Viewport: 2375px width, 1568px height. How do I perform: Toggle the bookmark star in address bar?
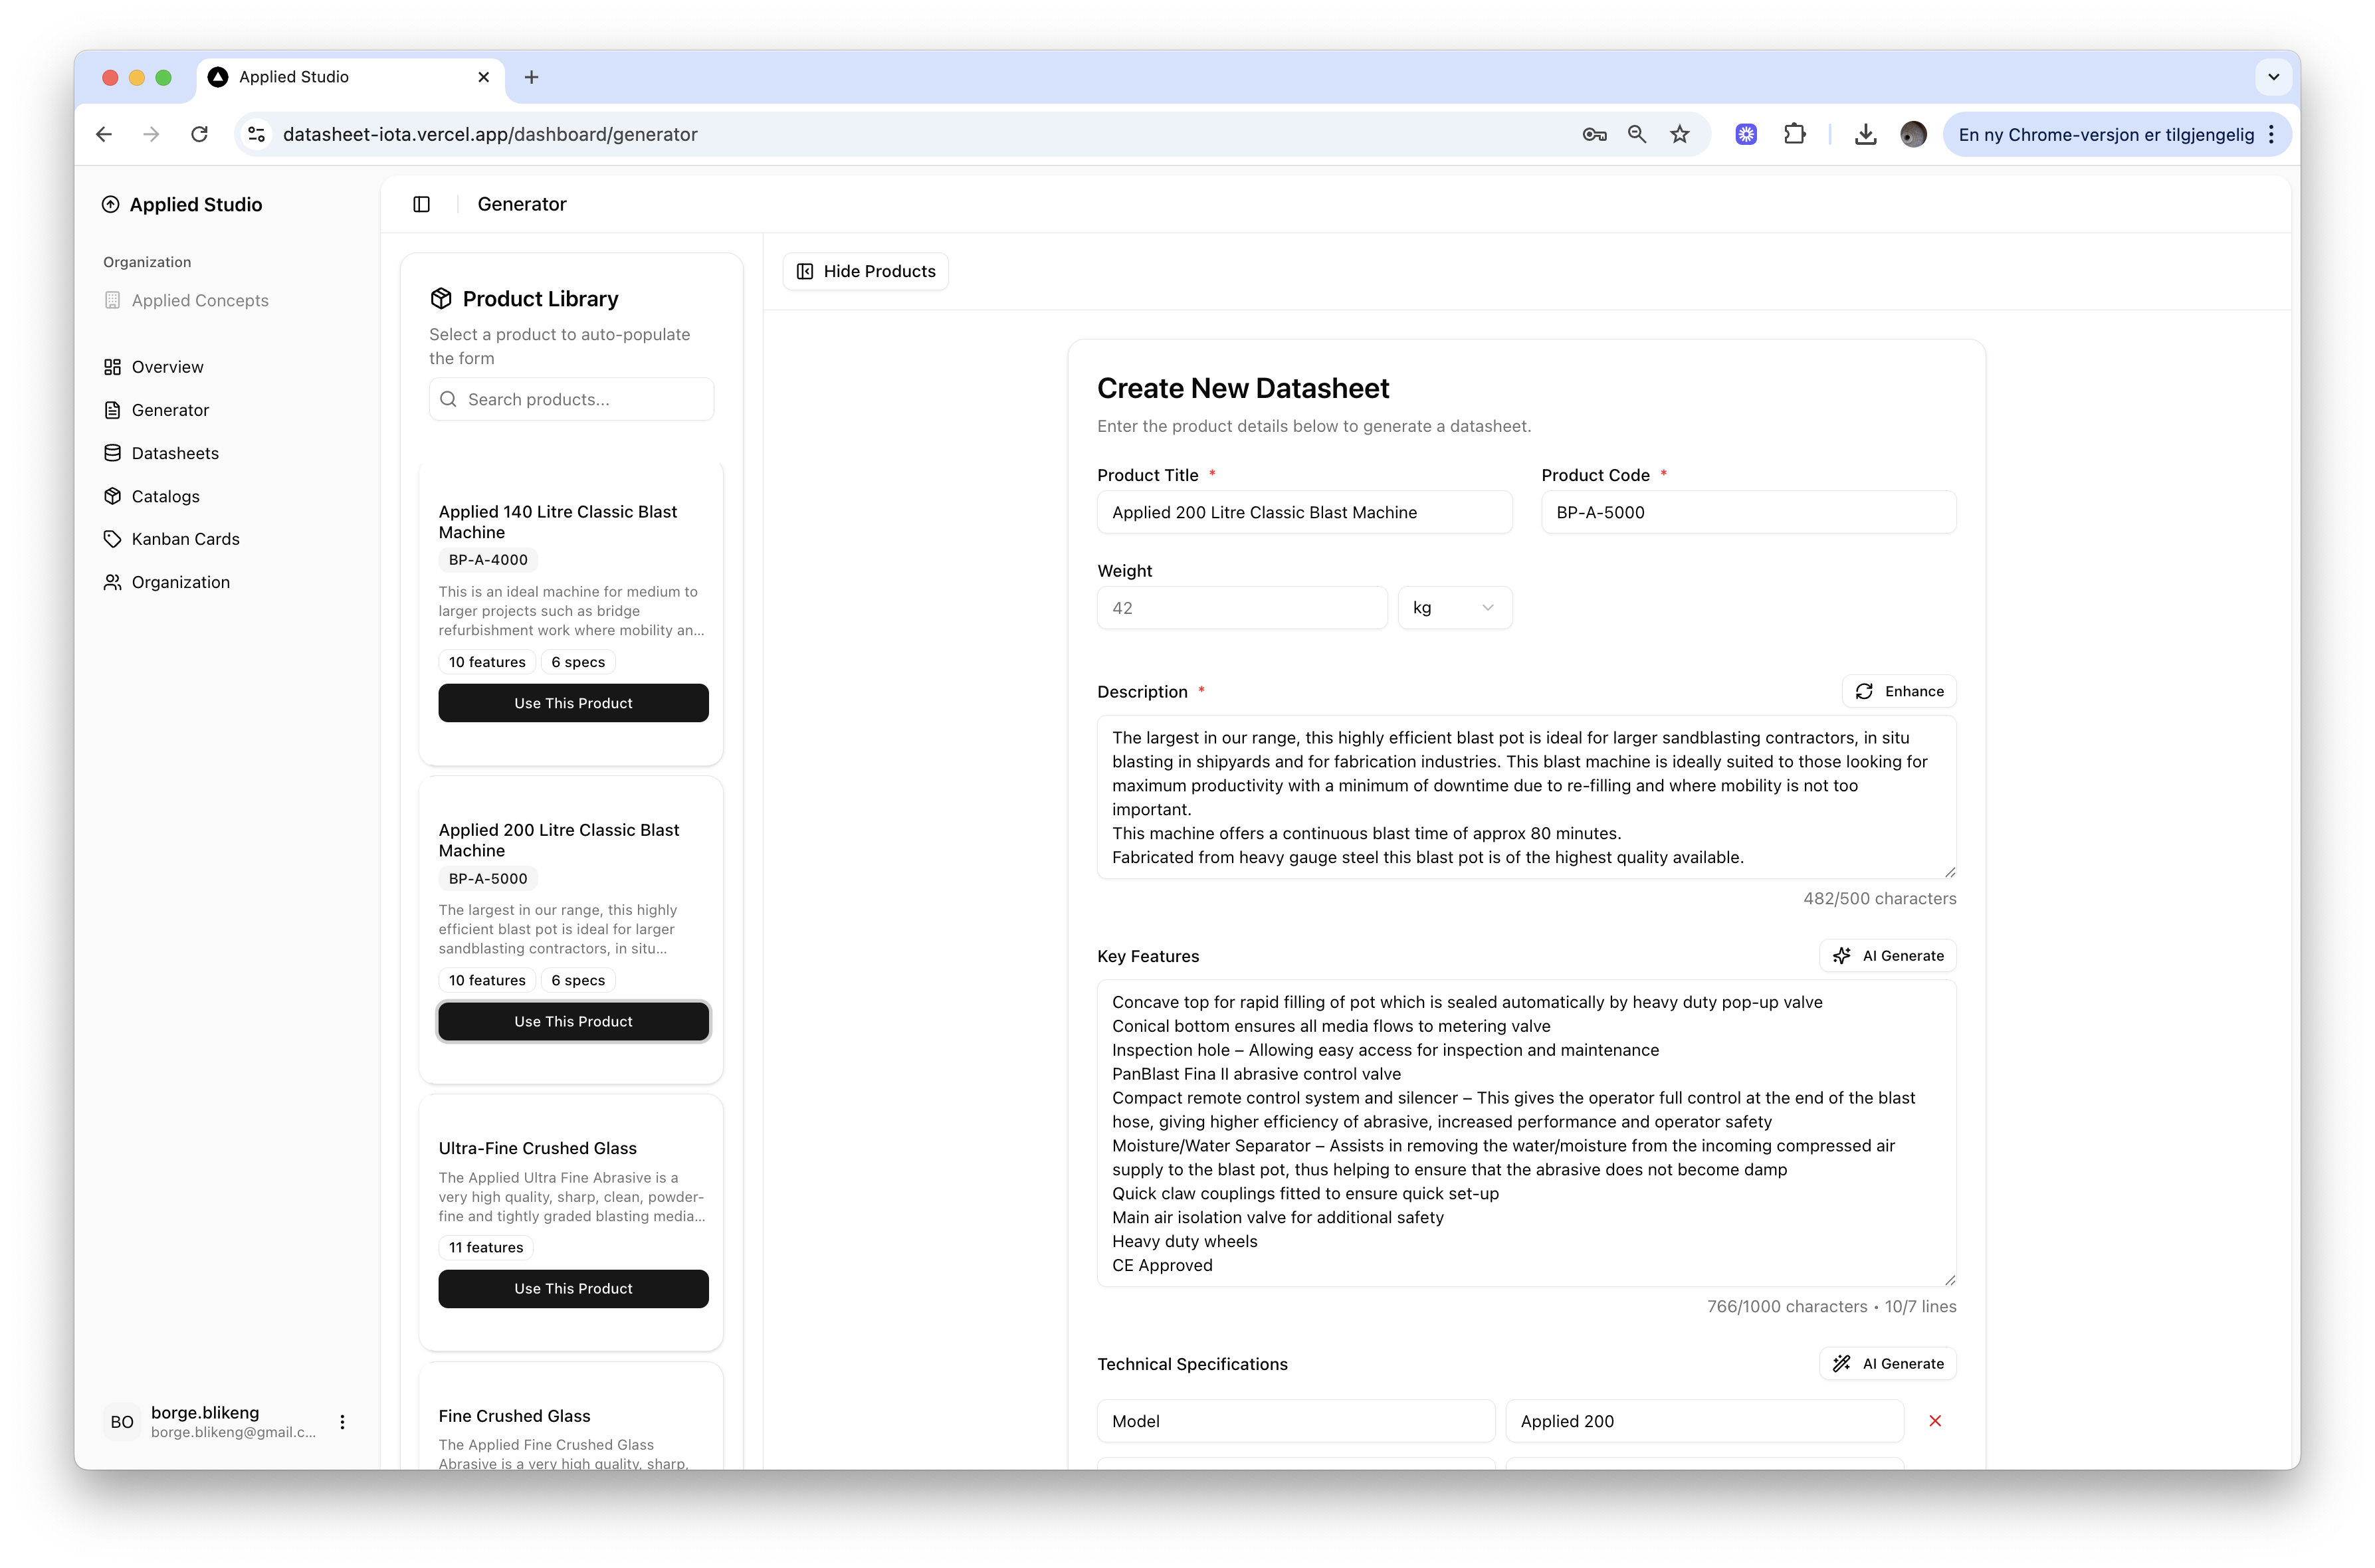[x=1680, y=133]
